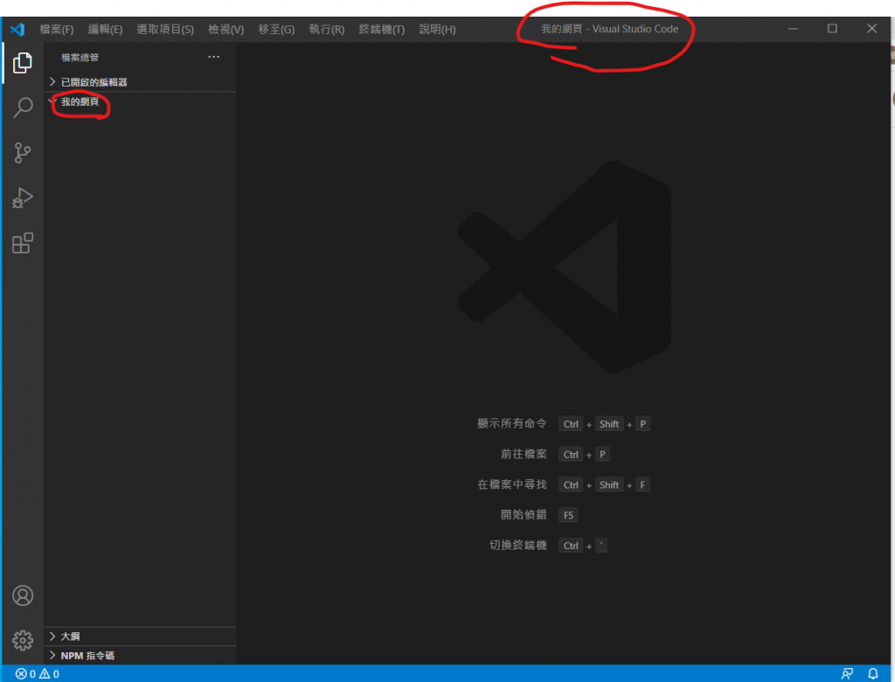Open the 編輯(E) menu

coord(105,29)
